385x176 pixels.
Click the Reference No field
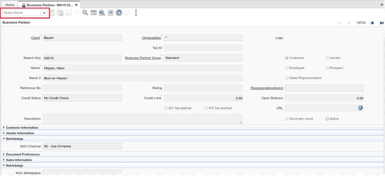[82, 88]
